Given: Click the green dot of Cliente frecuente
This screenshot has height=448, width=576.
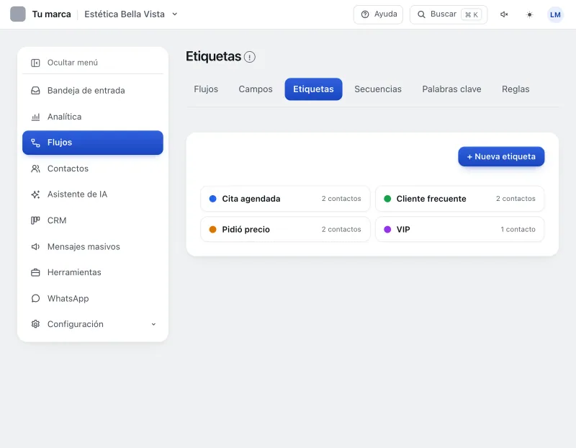Looking at the screenshot, I should (387, 199).
